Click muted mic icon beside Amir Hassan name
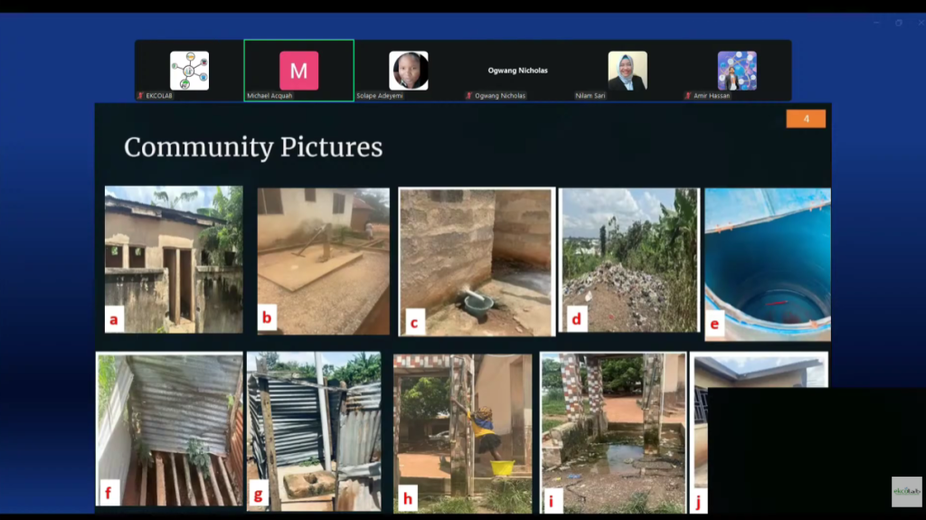The height and width of the screenshot is (520, 926). (688, 95)
